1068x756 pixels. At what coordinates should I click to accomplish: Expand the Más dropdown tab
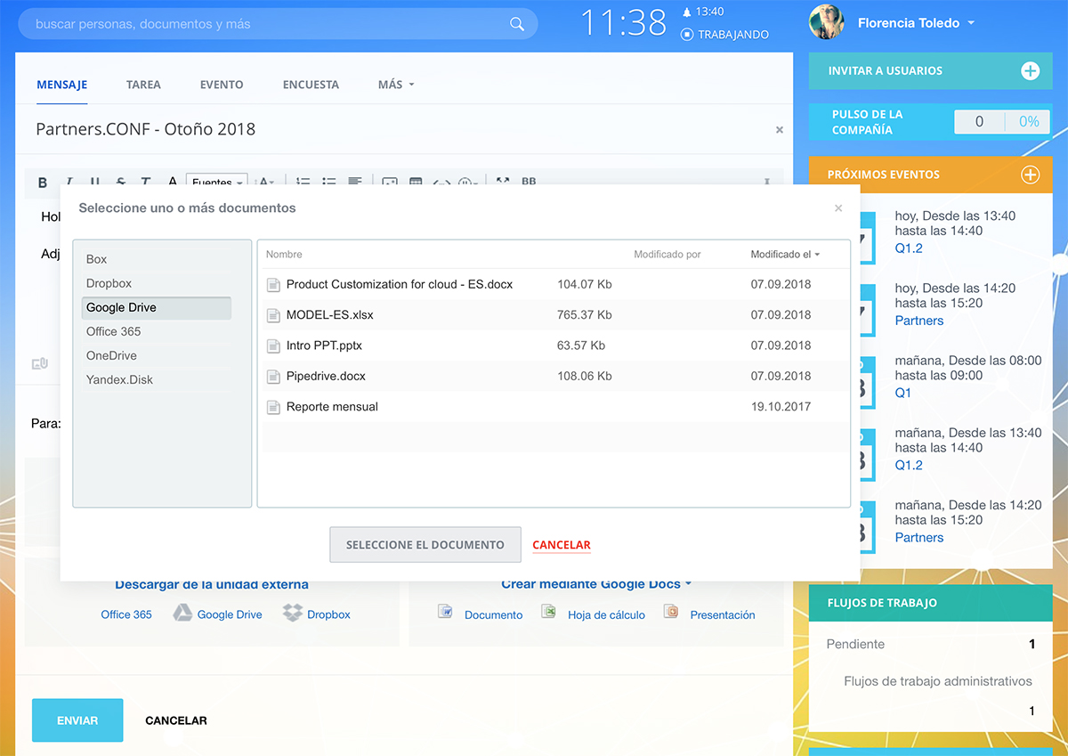coord(395,85)
